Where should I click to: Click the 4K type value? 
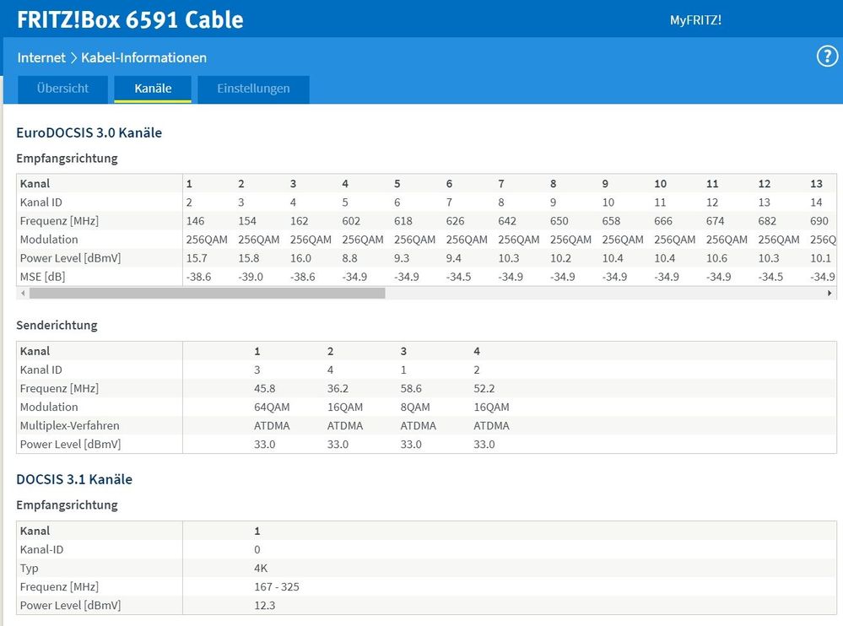tap(261, 568)
